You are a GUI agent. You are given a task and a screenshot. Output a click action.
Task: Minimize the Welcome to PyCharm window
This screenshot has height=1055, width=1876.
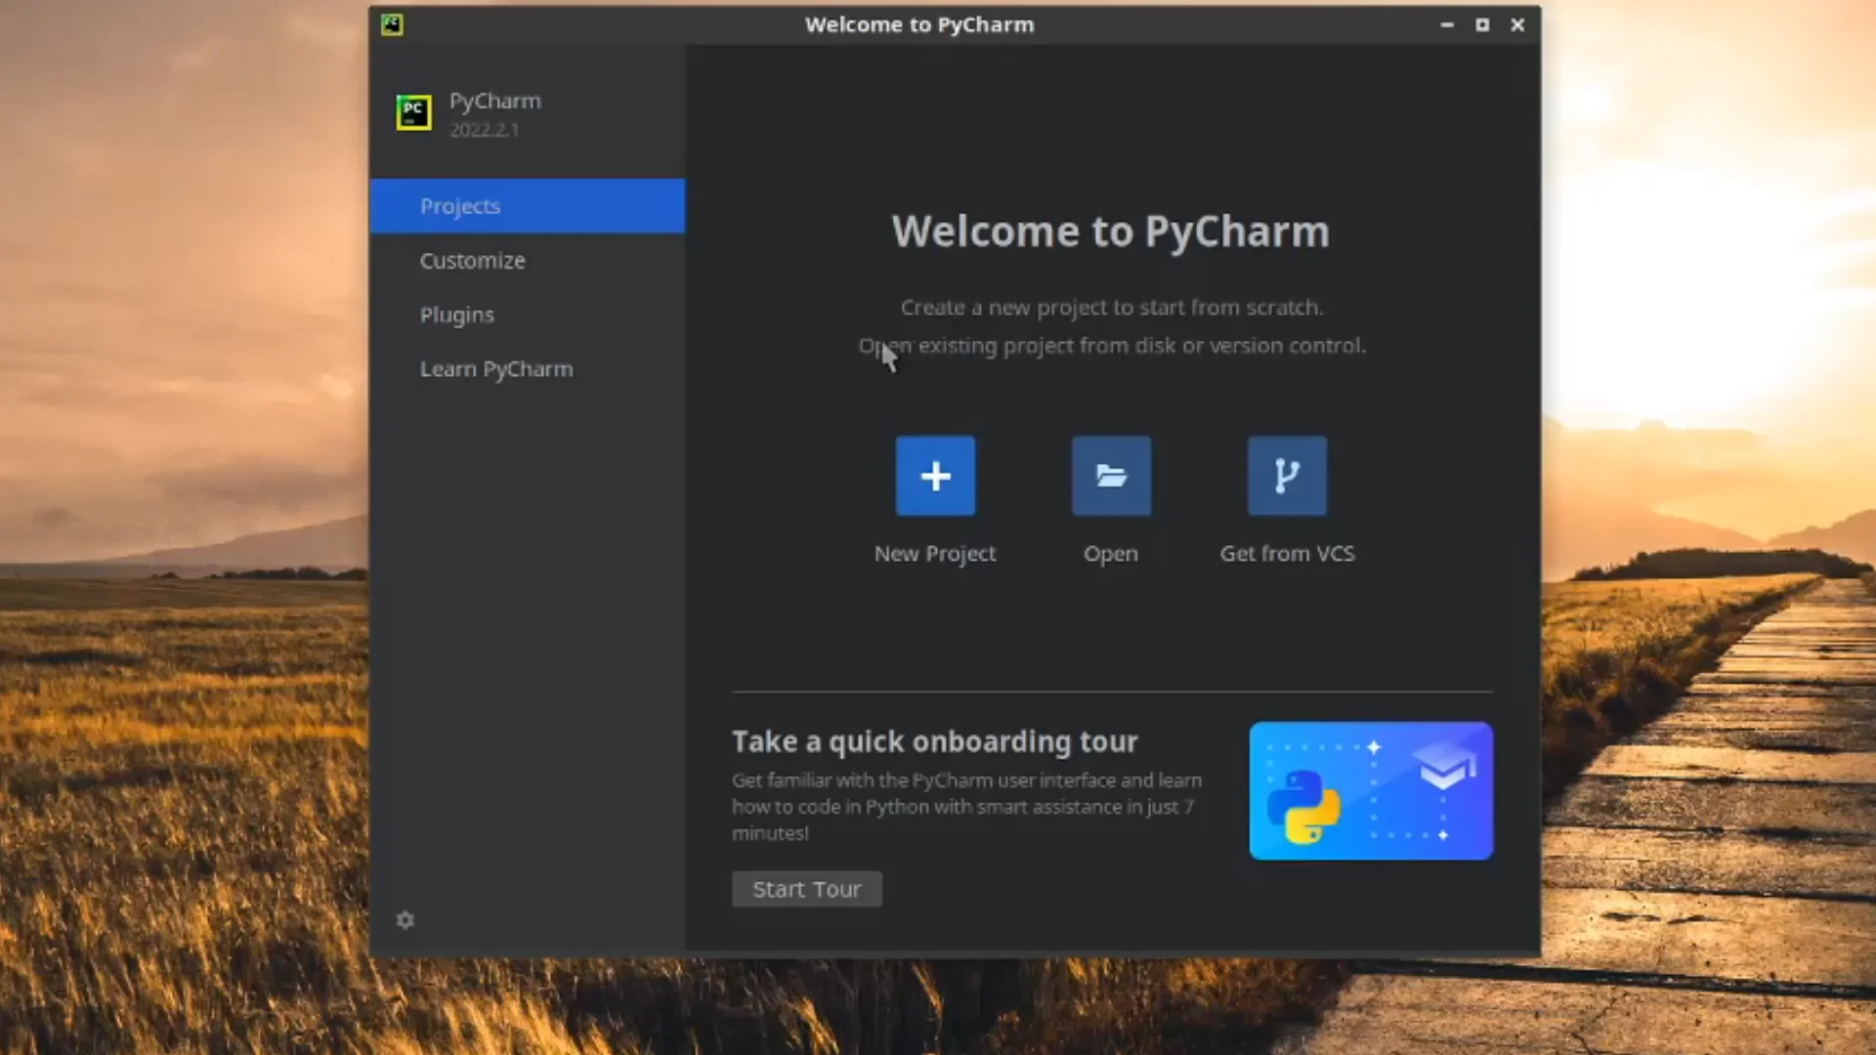click(x=1446, y=24)
